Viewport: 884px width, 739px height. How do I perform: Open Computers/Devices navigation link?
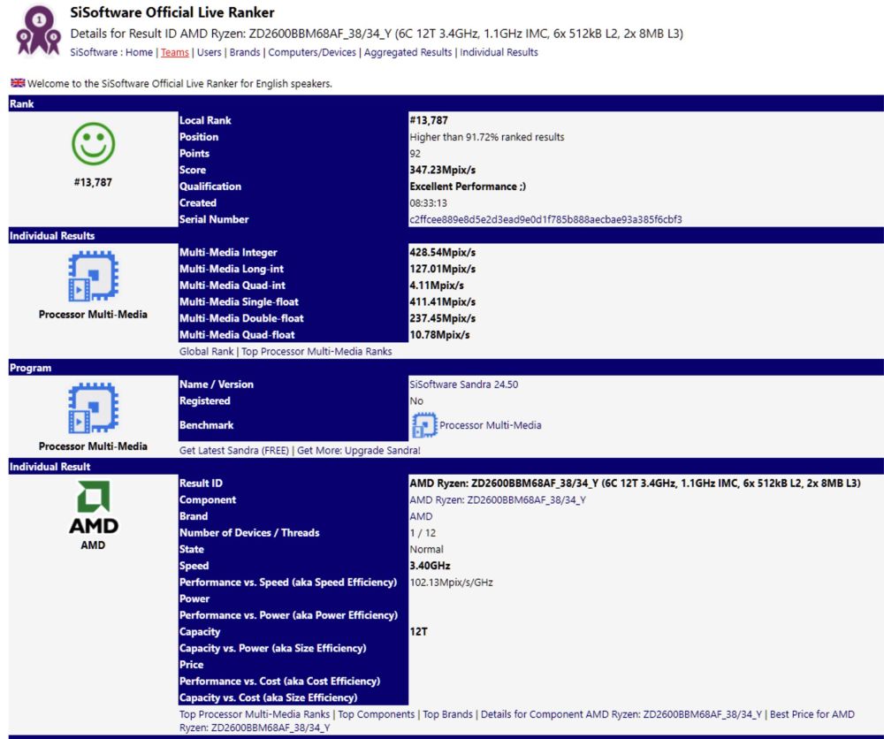(x=312, y=52)
